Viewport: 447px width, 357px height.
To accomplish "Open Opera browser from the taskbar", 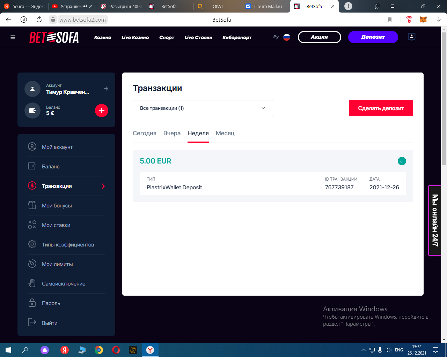I will click(116, 350).
